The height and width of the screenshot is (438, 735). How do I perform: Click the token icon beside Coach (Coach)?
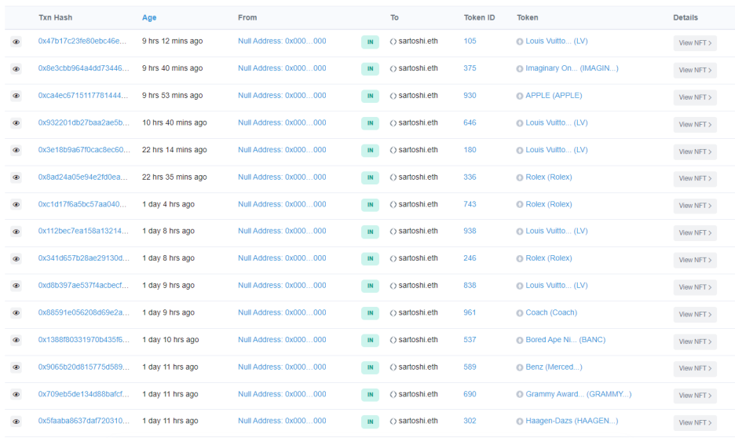pos(519,313)
